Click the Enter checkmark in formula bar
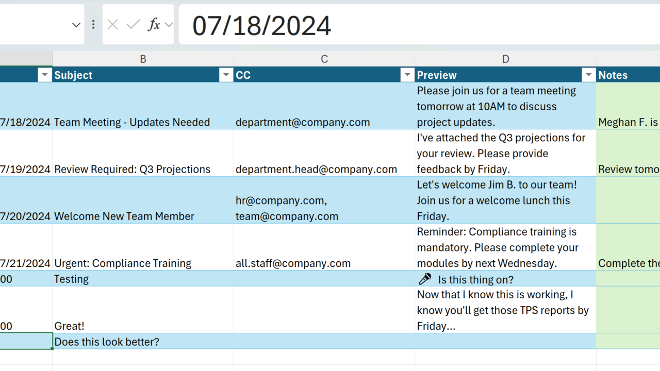The height and width of the screenshot is (371, 660). (133, 25)
